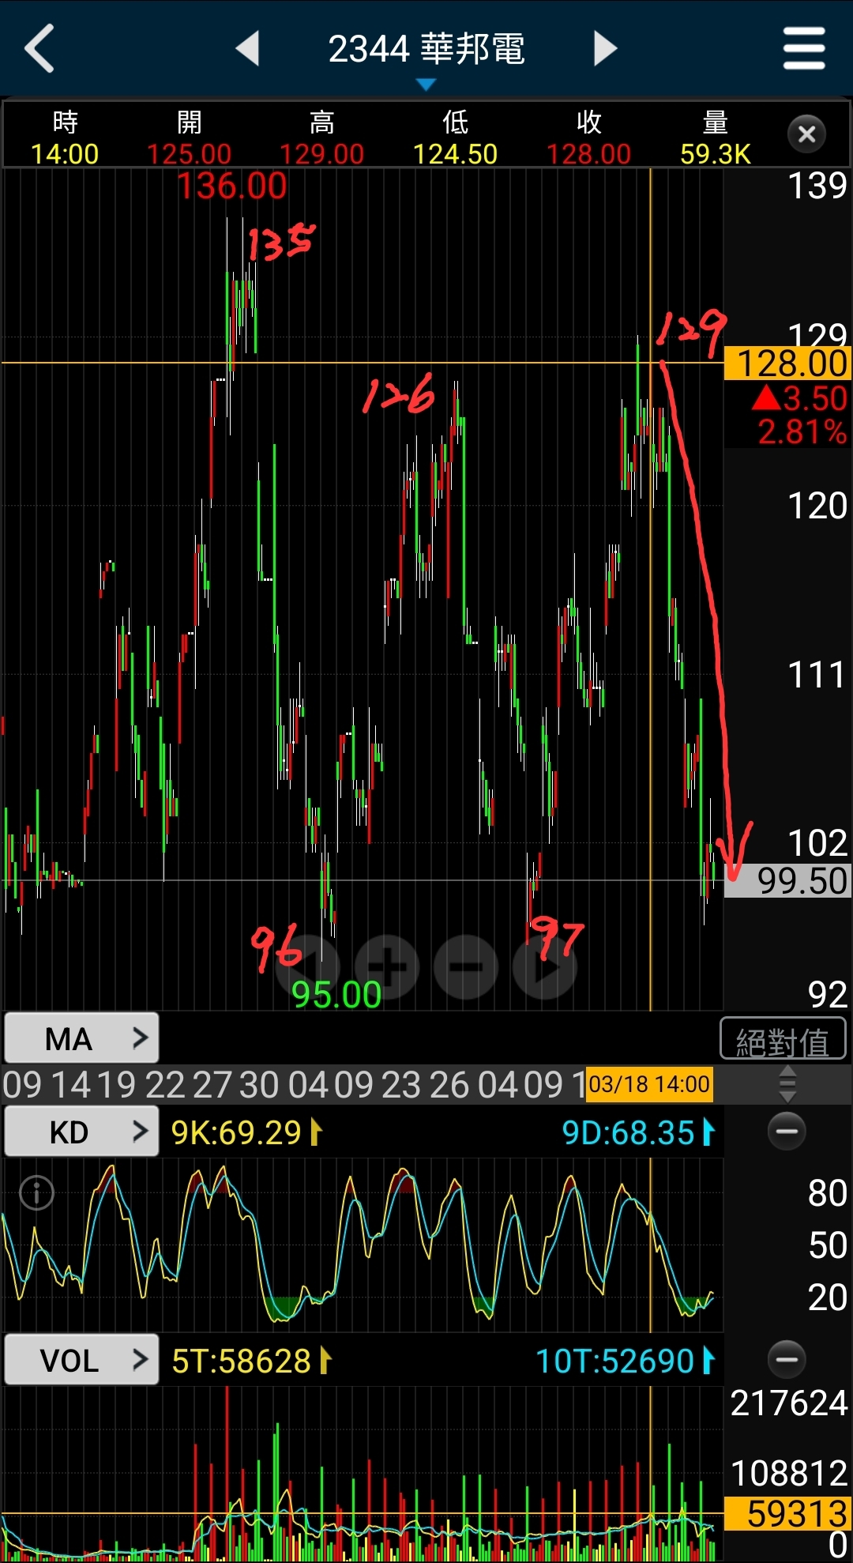Screen dimensions: 853x1563
Task: Go to the next stock with right triangle
Action: [605, 49]
